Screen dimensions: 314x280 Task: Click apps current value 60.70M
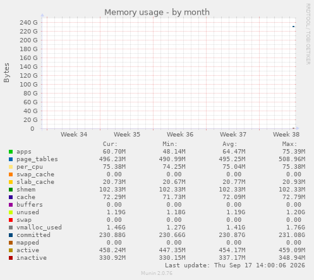[x=114, y=152]
